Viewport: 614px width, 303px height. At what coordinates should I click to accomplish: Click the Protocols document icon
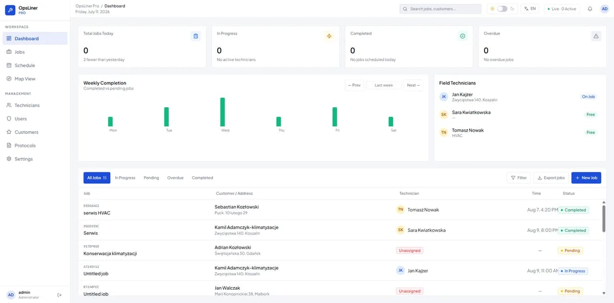(x=9, y=146)
